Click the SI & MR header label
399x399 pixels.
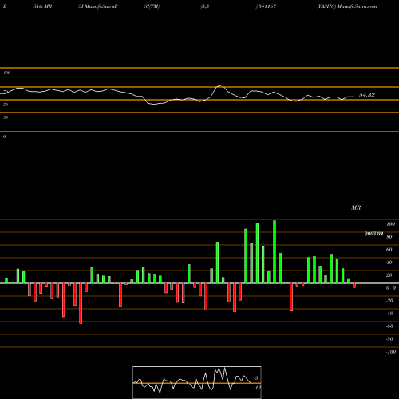[42, 6]
